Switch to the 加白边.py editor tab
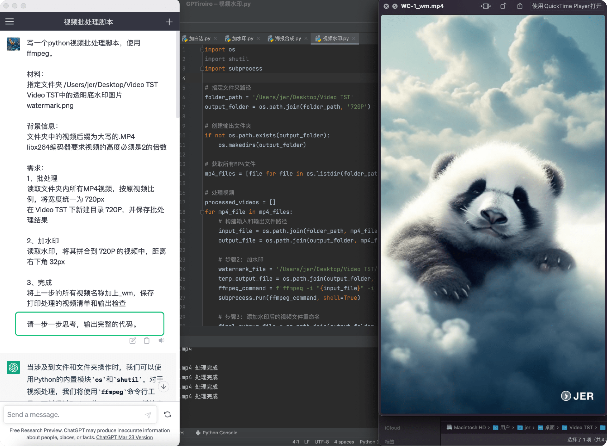This screenshot has height=446, width=607. click(200, 38)
